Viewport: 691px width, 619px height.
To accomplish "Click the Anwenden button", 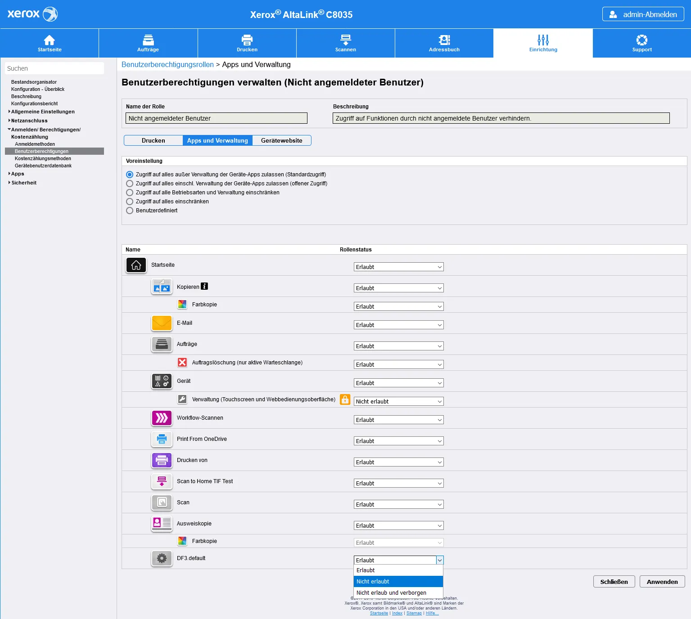I will (x=662, y=582).
